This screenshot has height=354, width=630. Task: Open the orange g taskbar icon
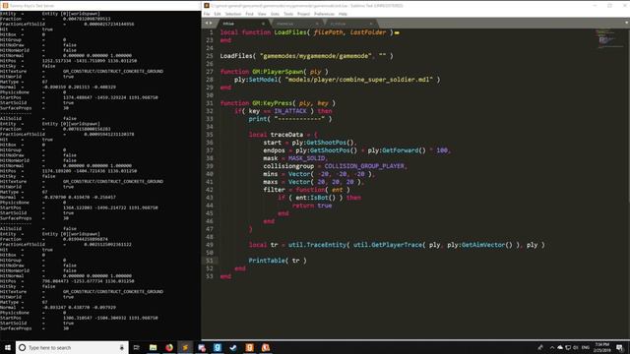click(249, 347)
